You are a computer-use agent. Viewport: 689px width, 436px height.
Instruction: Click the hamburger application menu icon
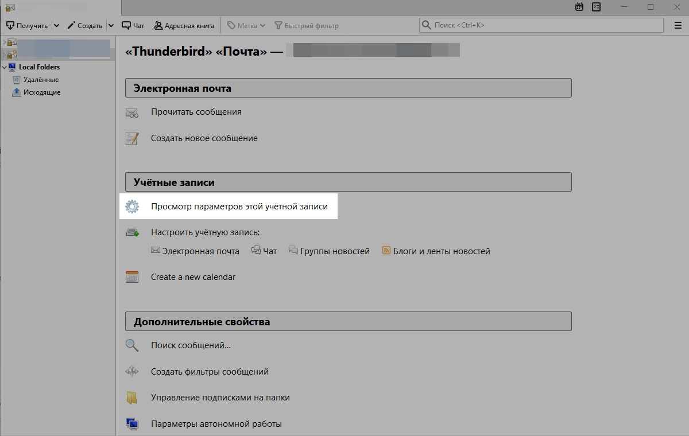[678, 25]
